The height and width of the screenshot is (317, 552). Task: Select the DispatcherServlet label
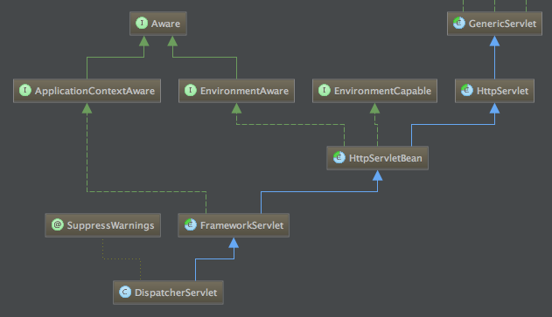(x=176, y=293)
